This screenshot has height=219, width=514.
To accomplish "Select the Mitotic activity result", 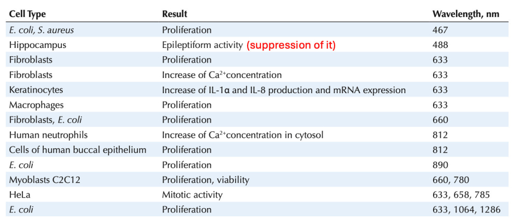I will pyautogui.click(x=192, y=195).
